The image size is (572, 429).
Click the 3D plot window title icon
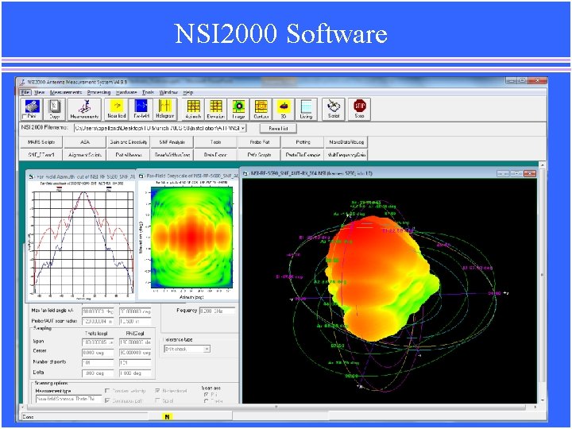[x=245, y=173]
